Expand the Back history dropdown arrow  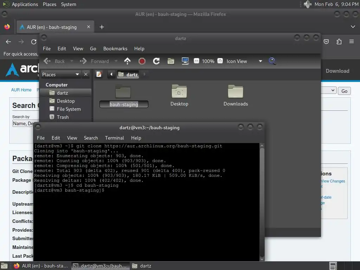pos(72,61)
